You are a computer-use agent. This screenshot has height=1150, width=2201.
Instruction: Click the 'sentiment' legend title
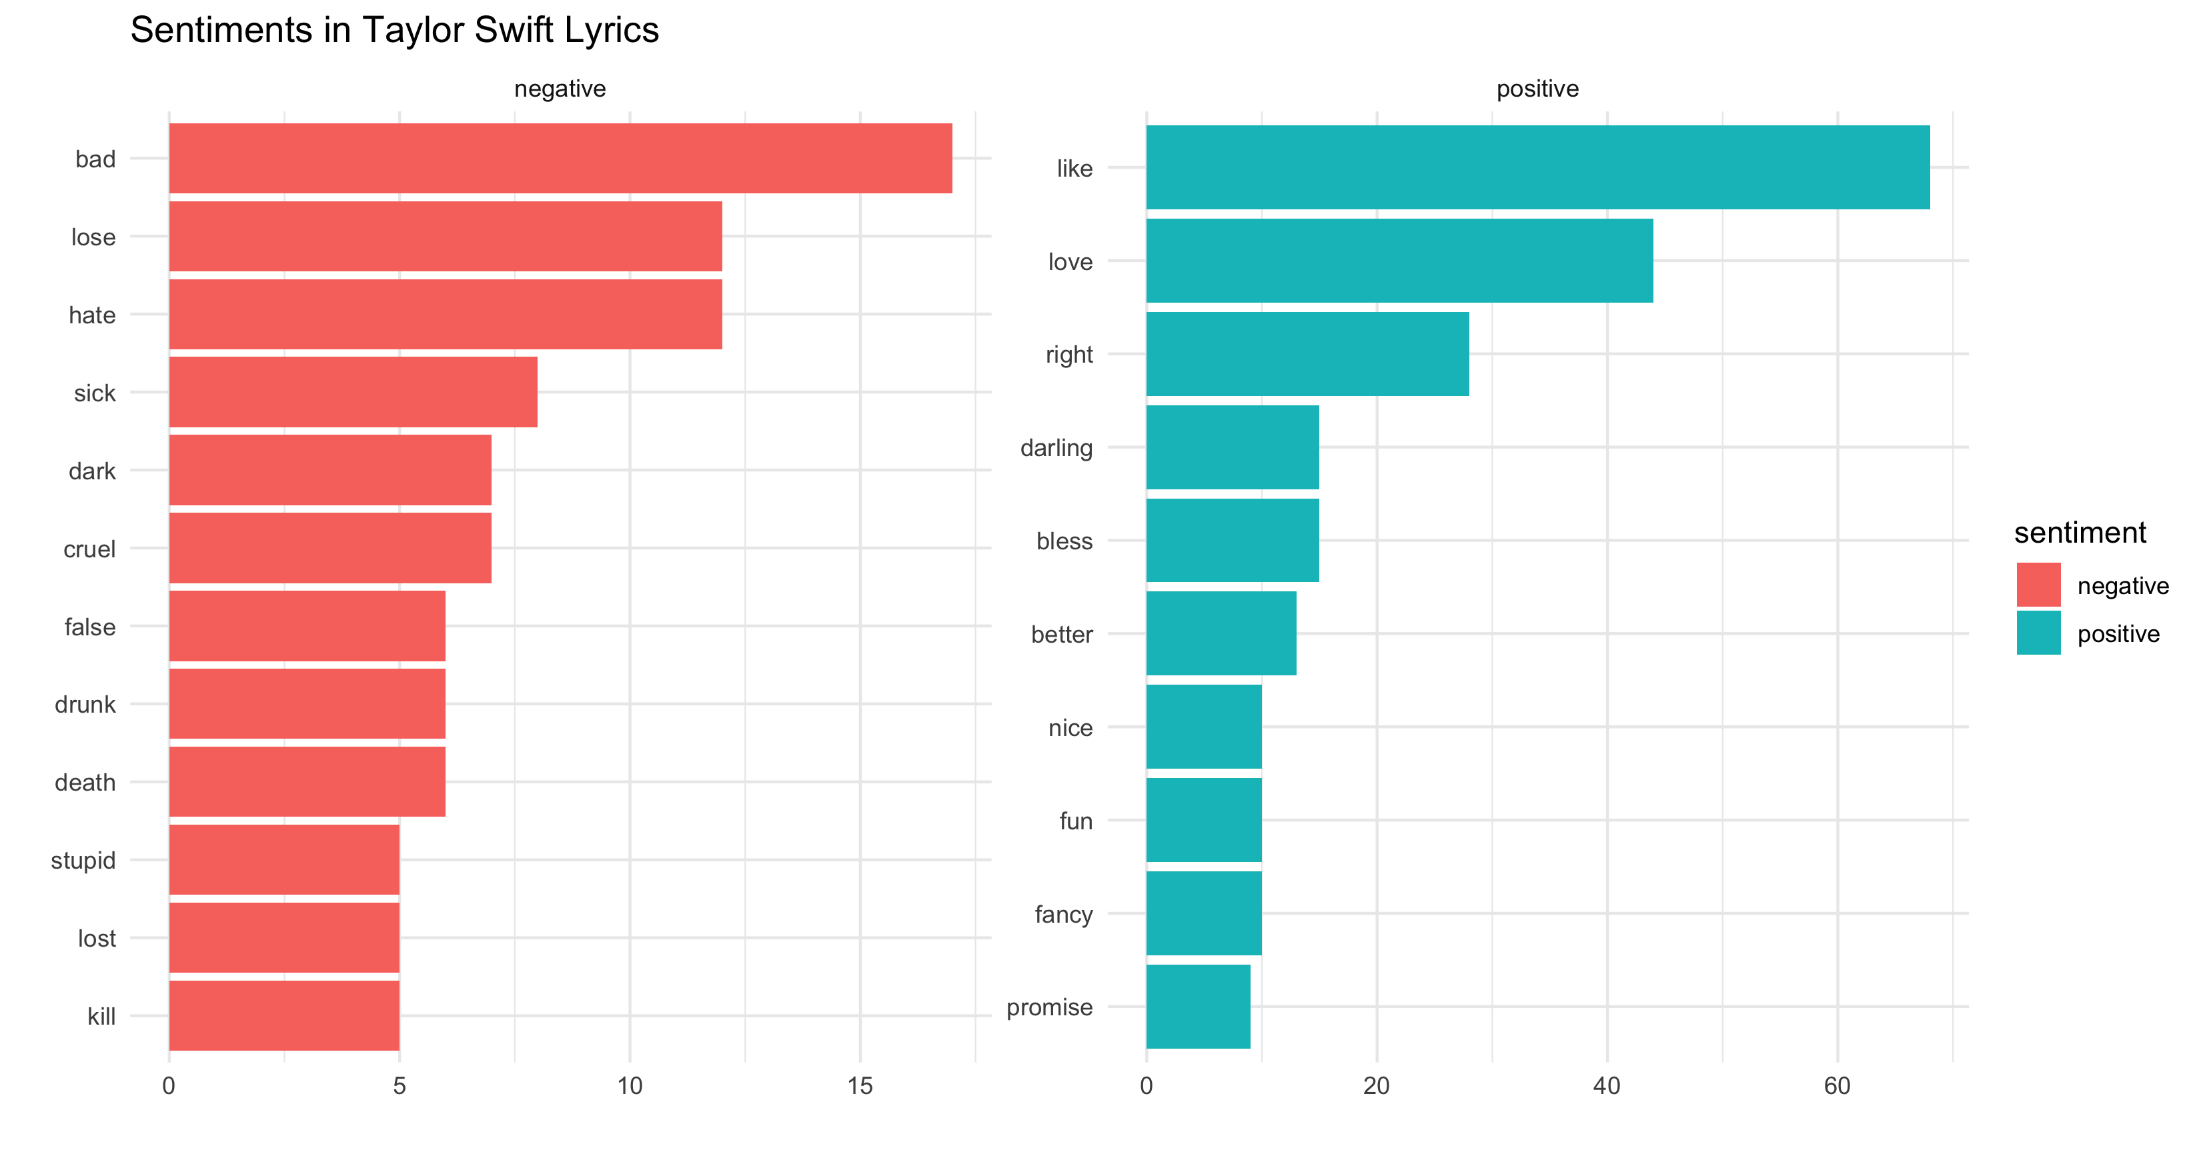point(2080,533)
